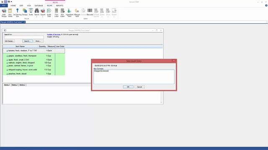Close the Recipe SAMPLE Fruit Salad tab
This screenshot has width=268, height=150.
tap(24, 22)
